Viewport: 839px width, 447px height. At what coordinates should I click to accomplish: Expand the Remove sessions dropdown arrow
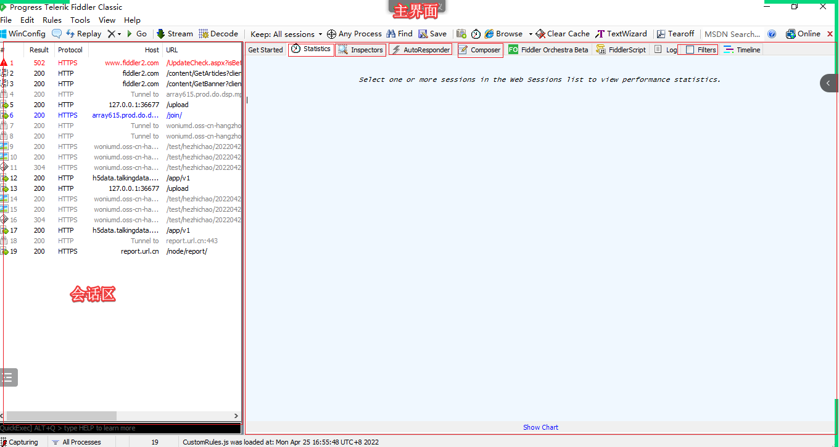[119, 34]
